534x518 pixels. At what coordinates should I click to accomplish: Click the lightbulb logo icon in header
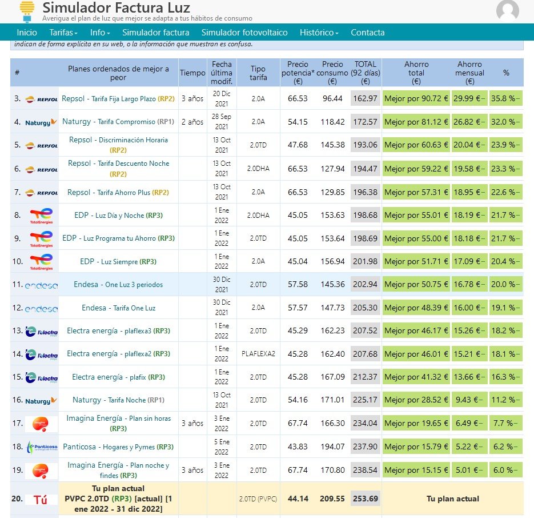click(26, 10)
